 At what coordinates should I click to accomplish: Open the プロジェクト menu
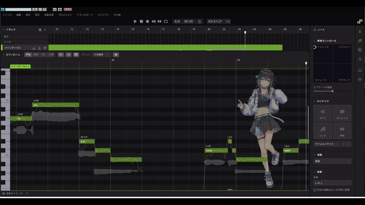65,15
